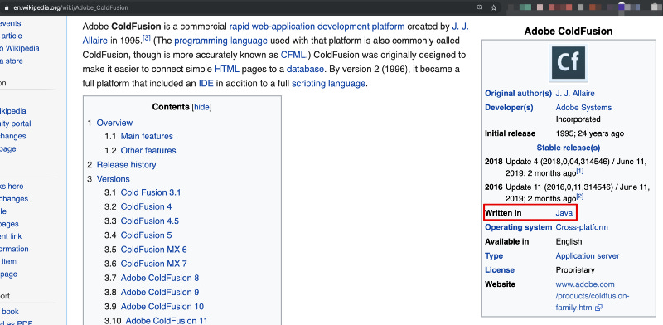
Task: Open the 'Type' label link
Action: click(494, 256)
